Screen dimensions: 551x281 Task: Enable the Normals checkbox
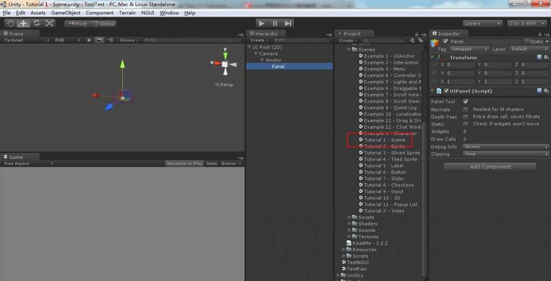(465, 110)
